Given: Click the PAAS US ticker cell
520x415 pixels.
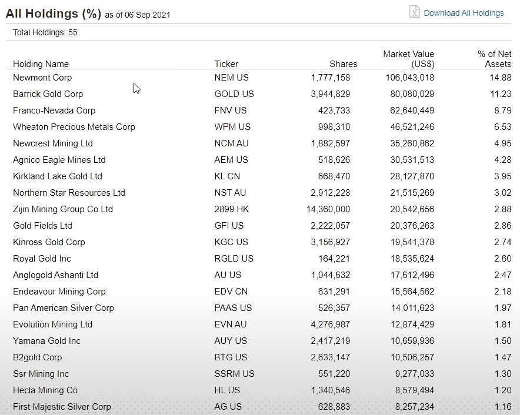Looking at the screenshot, I should [x=233, y=308].
